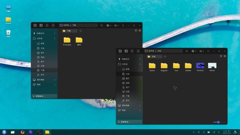Click the 下载 tab in back window
The width and height of the screenshot is (240, 135).
tap(70, 31)
